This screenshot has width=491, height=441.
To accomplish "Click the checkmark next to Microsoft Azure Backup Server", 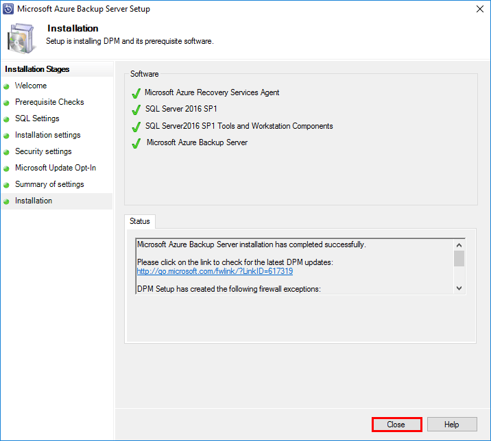I will point(136,143).
